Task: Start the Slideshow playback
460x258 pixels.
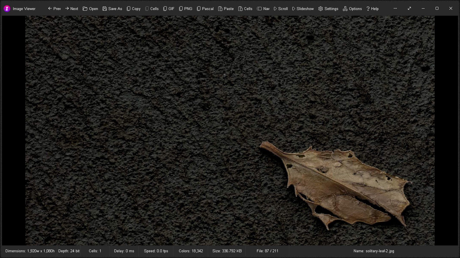Action: click(303, 9)
